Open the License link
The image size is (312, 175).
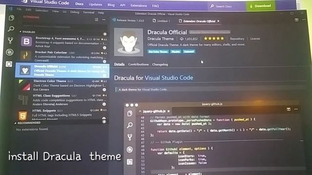coord(255,39)
